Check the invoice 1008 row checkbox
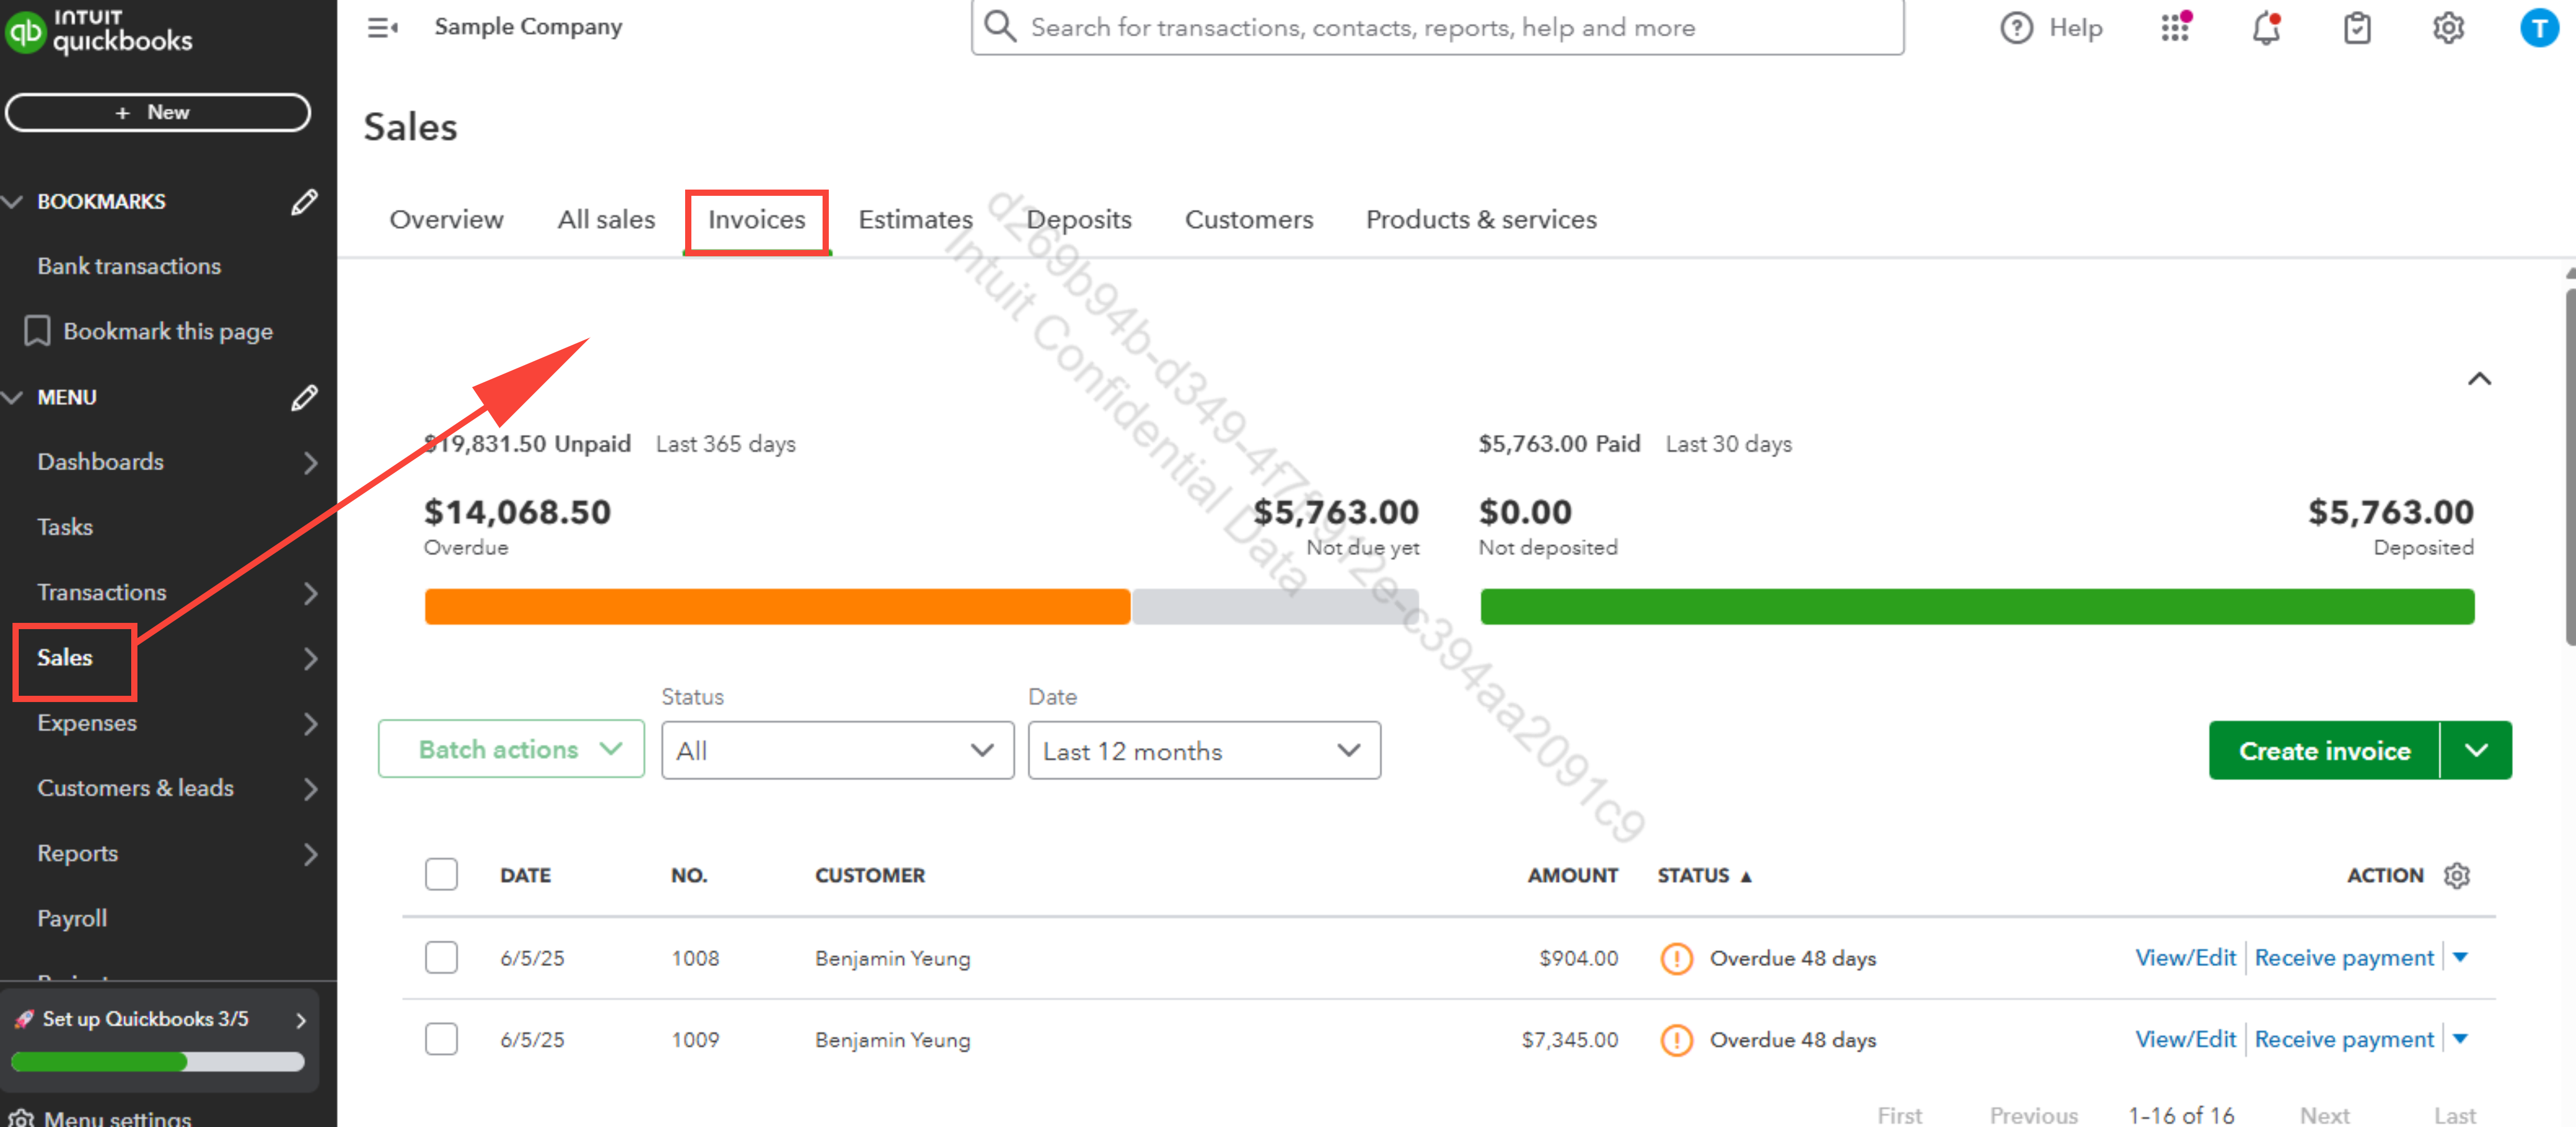The width and height of the screenshot is (2576, 1127). (x=441, y=957)
